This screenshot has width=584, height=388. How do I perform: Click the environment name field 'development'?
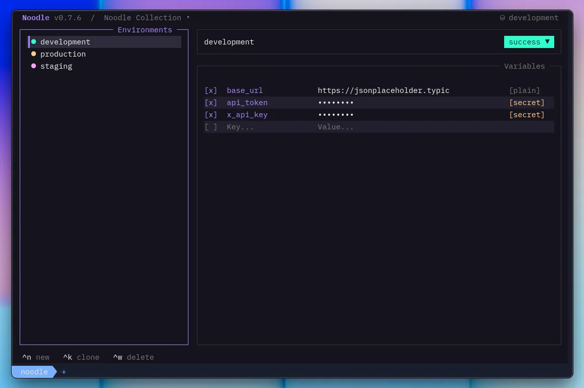[229, 42]
